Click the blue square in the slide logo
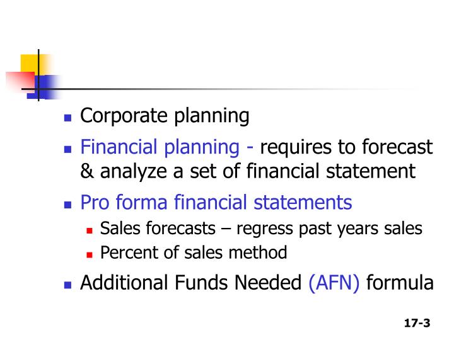The width and height of the screenshot is (454, 340). 44,87
